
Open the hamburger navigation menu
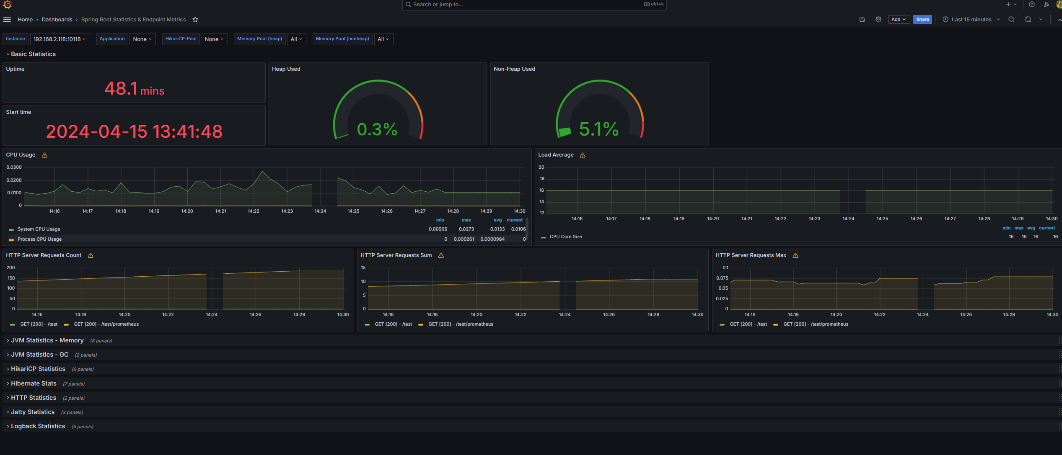coord(7,20)
